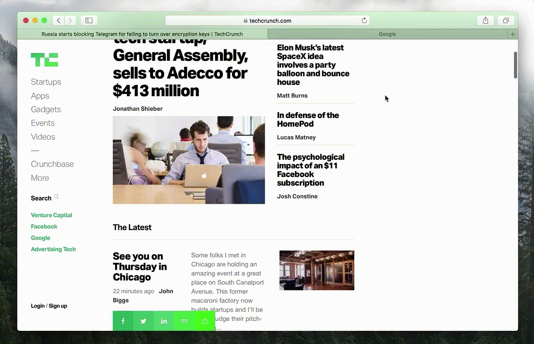534x344 pixels.
Task: Open the Apps section
Action: point(40,96)
